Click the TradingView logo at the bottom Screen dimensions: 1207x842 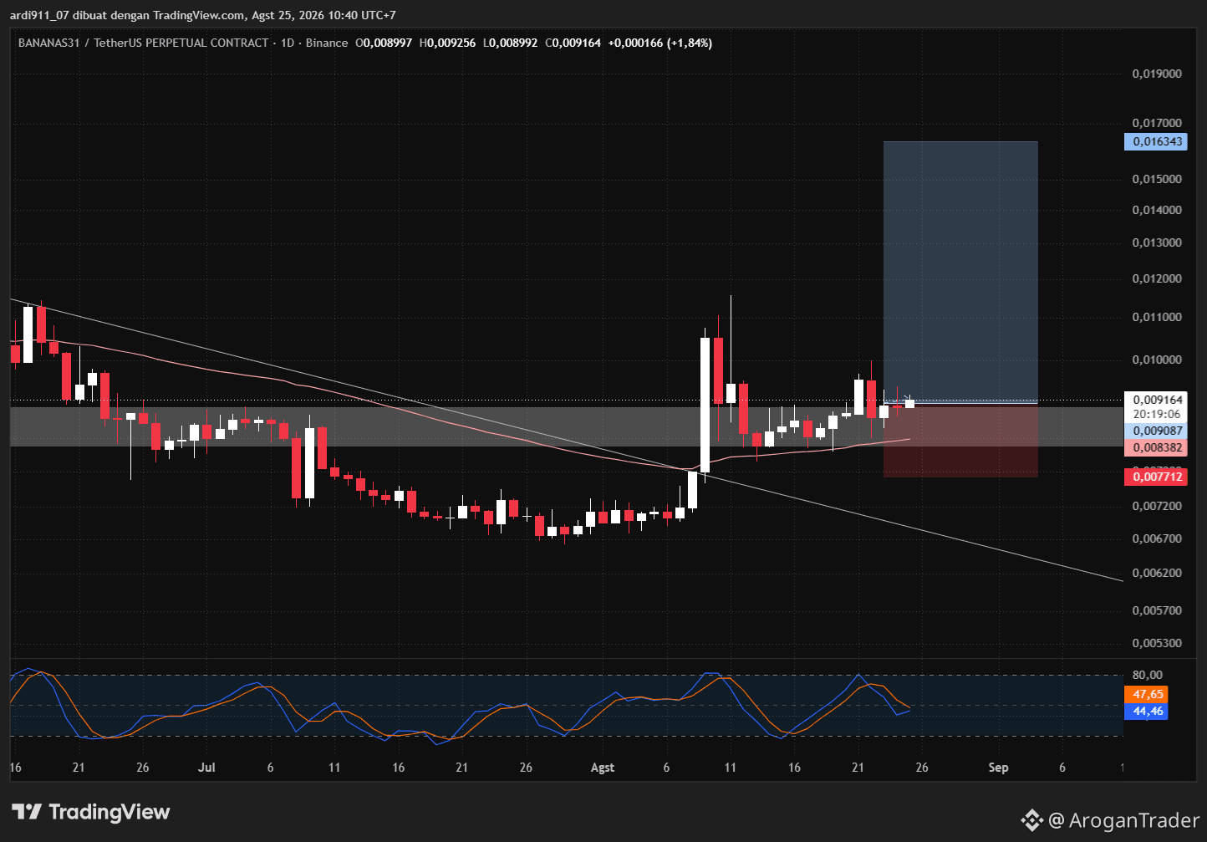(x=91, y=812)
